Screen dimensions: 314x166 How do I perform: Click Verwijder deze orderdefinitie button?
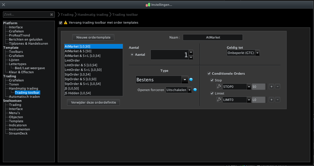click(x=94, y=102)
